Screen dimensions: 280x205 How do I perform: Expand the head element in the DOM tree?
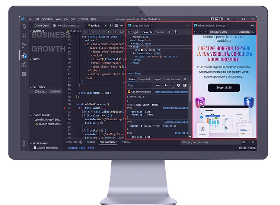pos(131,43)
